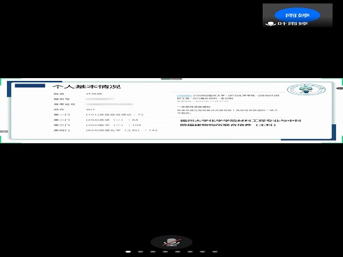The width and height of the screenshot is (343, 257).
Task: Tap the 个人基本情况 slide heading
Action: 86,86
